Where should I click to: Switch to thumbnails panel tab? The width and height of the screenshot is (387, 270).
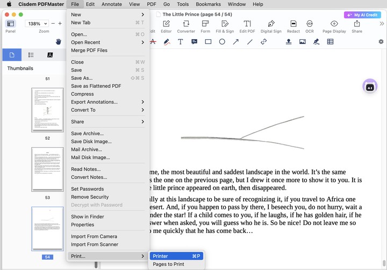coord(12,55)
